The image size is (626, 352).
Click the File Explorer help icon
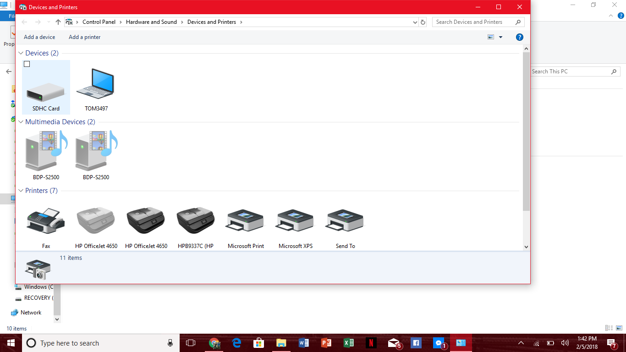pyautogui.click(x=621, y=16)
